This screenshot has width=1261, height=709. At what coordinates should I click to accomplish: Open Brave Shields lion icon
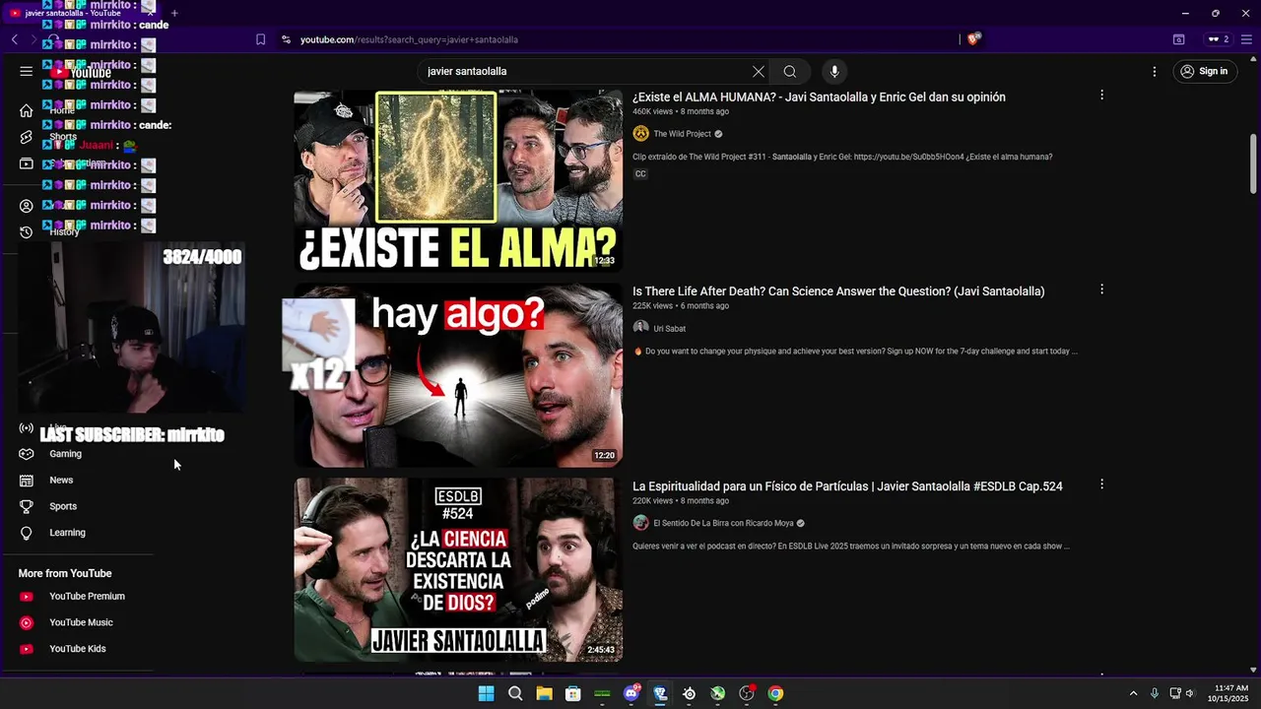point(973,39)
